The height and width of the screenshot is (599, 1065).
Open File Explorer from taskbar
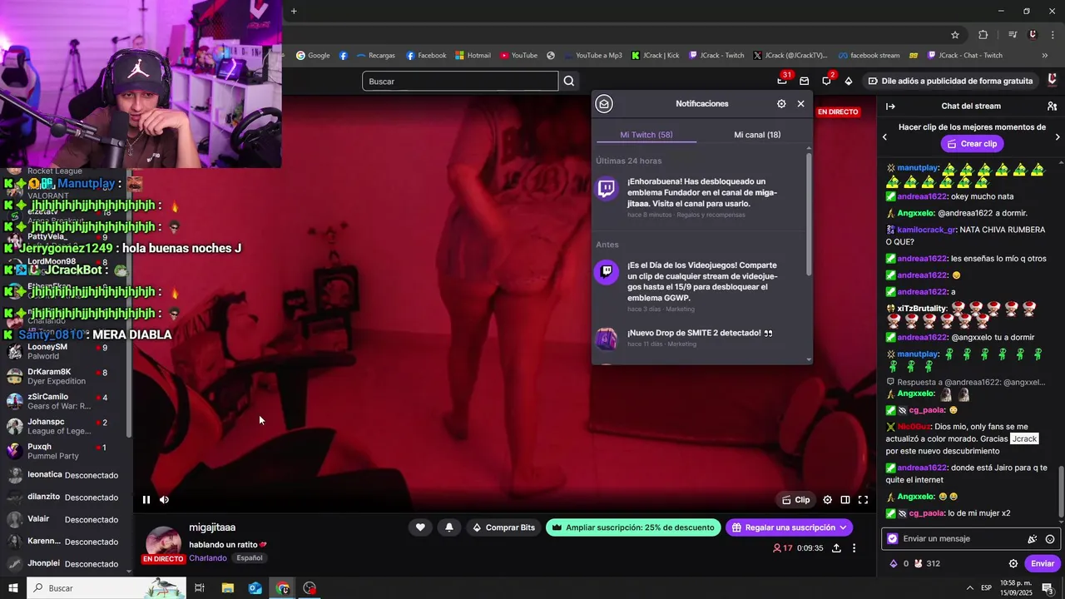click(228, 588)
